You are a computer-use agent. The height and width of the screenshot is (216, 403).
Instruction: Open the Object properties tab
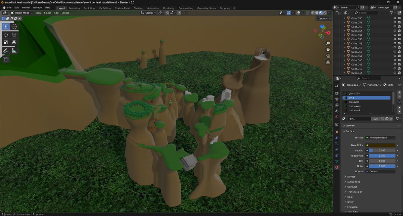[x=337, y=132]
